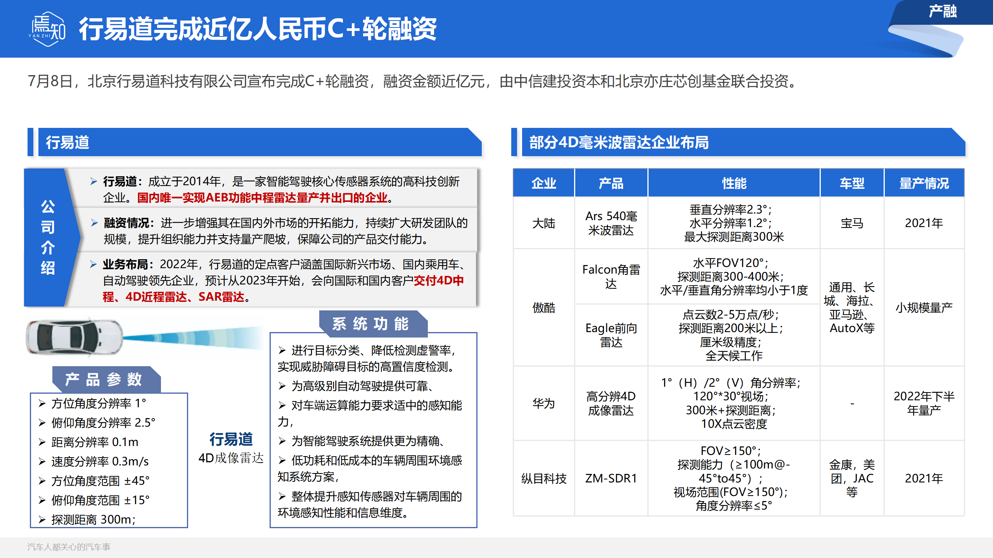The height and width of the screenshot is (558, 993).
Task: Click the 量产情况 column header
Action: (924, 183)
